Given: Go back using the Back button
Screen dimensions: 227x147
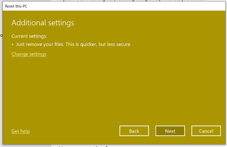Looking at the screenshot, I should tap(134, 131).
